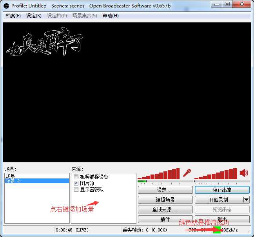Open 全域来源... global sources
254x237 pixels.
click(x=165, y=209)
